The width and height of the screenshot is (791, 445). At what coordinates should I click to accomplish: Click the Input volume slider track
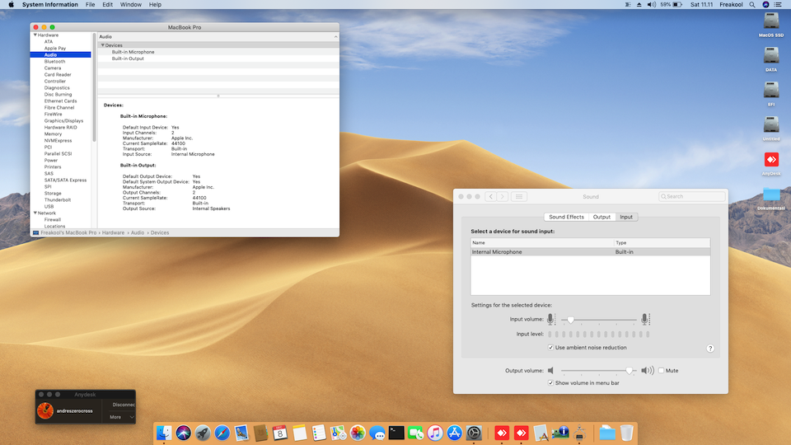(x=600, y=320)
